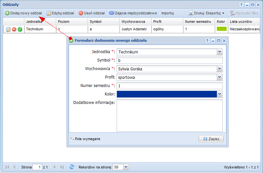Click Edytuj oddział in toolbar
The image size is (263, 173).
(x=60, y=13)
